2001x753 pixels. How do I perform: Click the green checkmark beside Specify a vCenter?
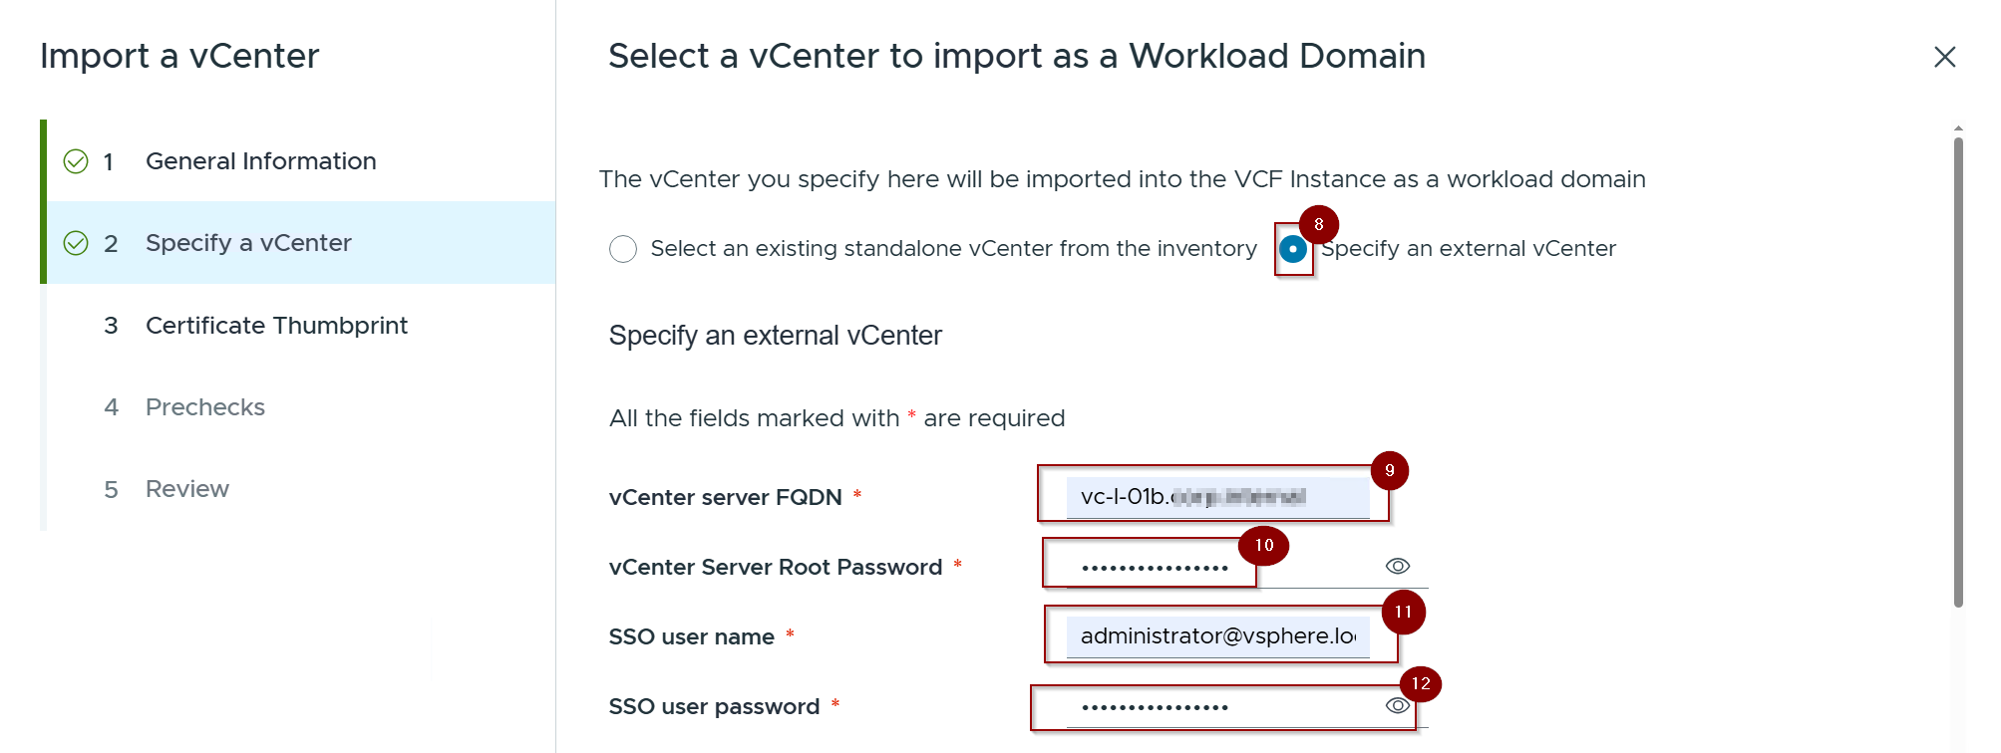(x=76, y=243)
